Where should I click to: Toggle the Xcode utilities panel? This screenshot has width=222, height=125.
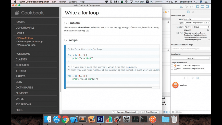[207, 7]
